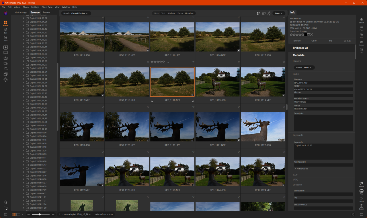Open the Settings menu
367x218 pixels.
(35, 7)
